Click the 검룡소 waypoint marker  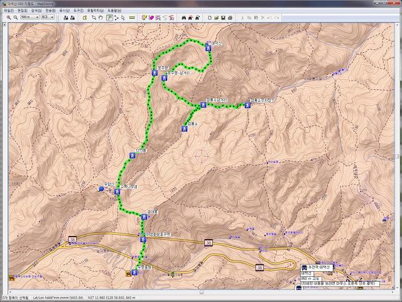pyautogui.click(x=184, y=128)
